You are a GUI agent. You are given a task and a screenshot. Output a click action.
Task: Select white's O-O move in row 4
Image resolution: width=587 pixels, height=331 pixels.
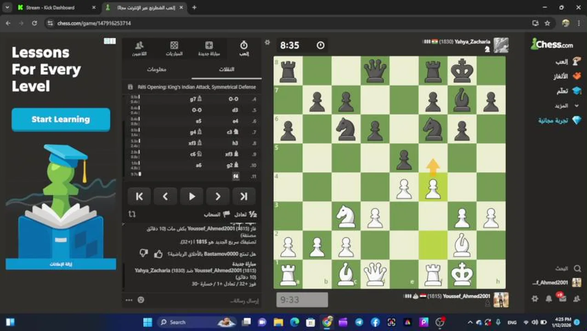[233, 99]
